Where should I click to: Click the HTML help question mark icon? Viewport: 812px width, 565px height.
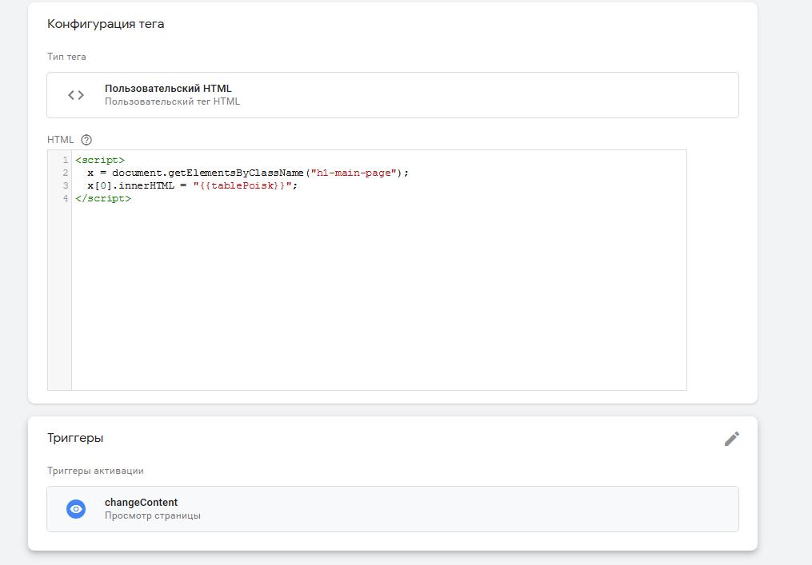(x=86, y=140)
